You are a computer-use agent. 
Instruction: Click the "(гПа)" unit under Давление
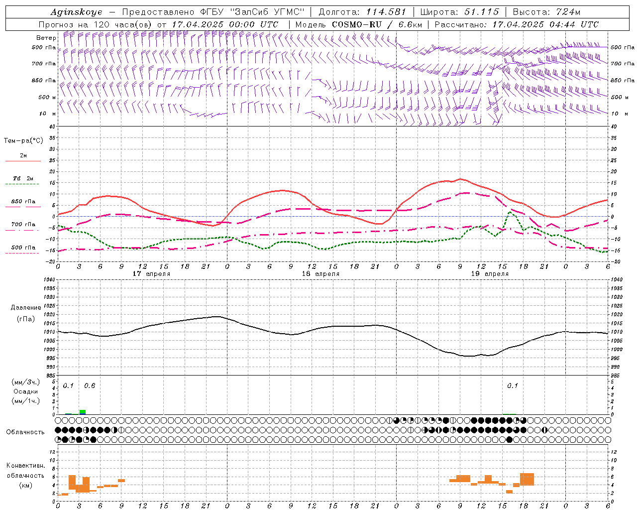26,319
